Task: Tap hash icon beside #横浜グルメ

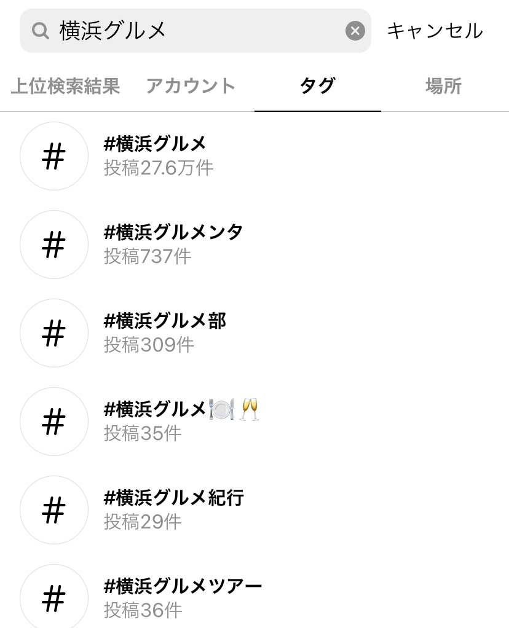Action: 54,156
